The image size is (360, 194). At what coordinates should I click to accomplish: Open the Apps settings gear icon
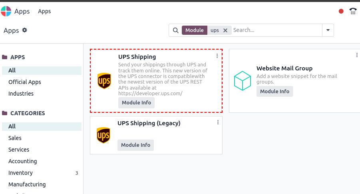(x=24, y=30)
